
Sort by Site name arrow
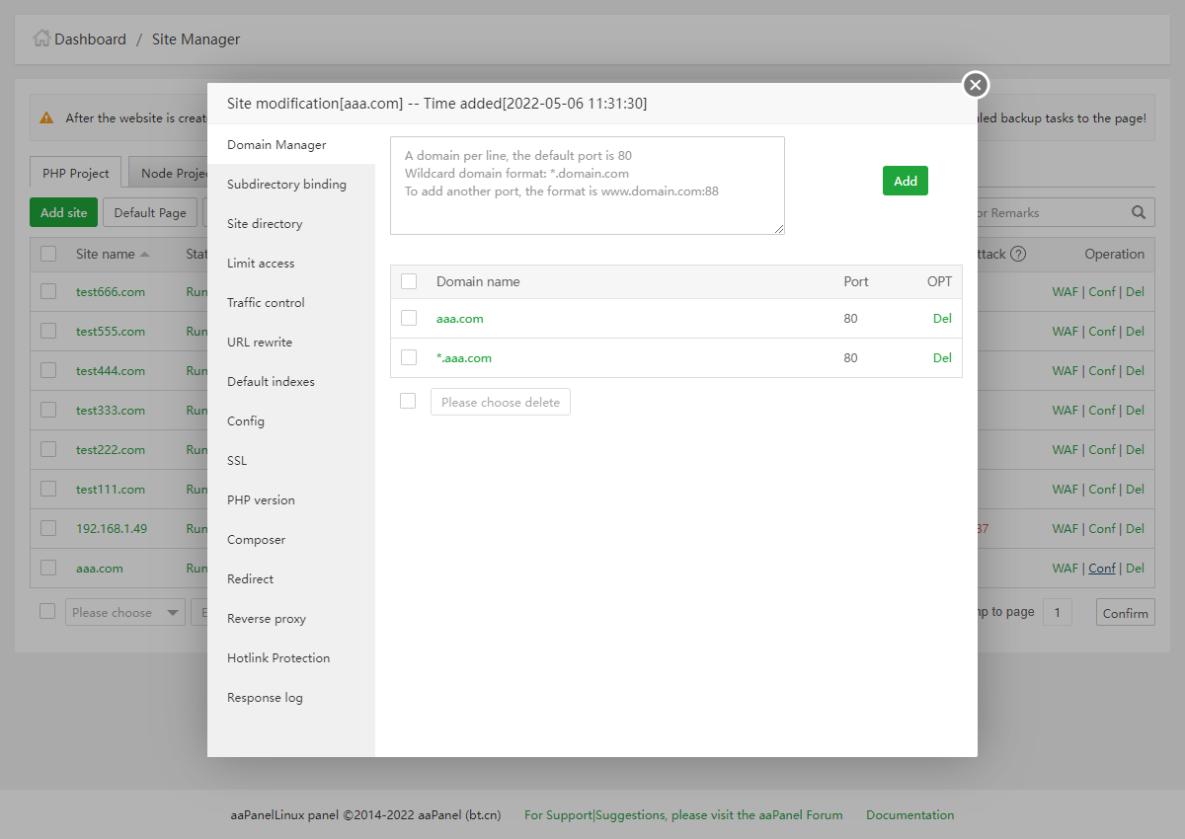click(x=145, y=254)
